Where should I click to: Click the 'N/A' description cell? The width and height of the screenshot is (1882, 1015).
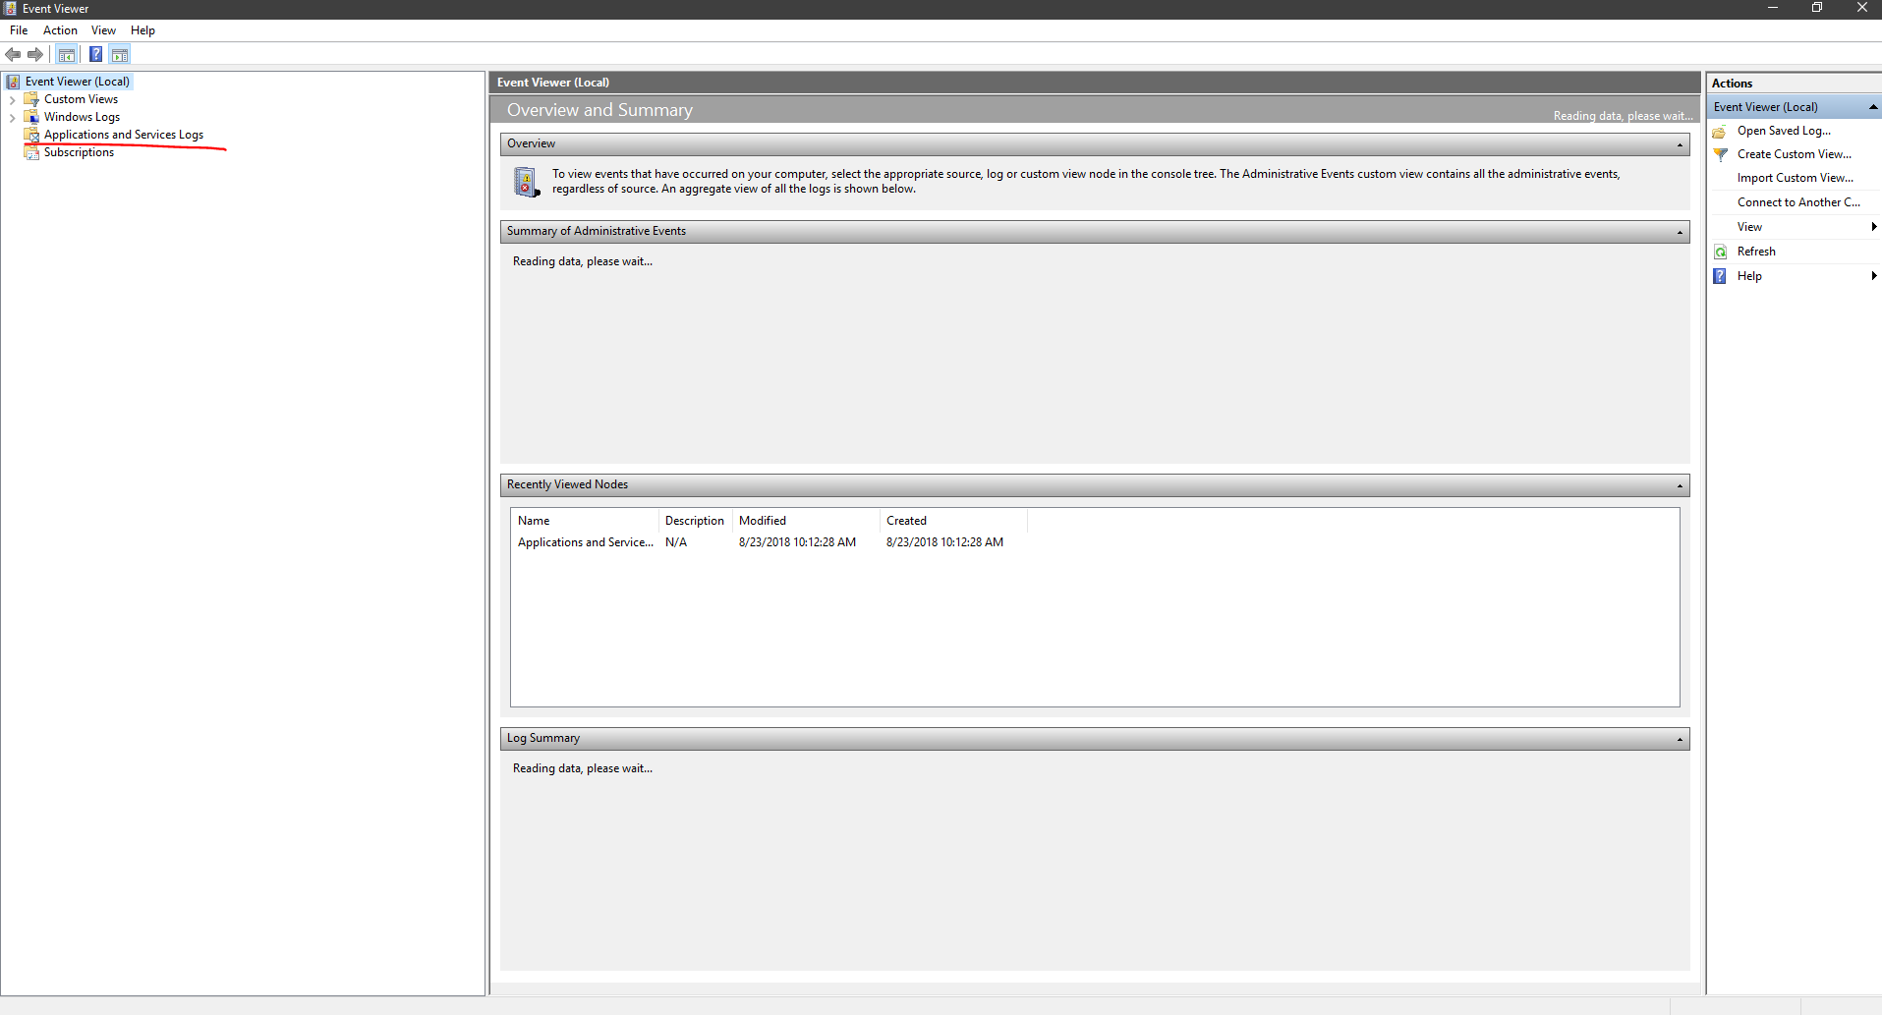(x=676, y=542)
